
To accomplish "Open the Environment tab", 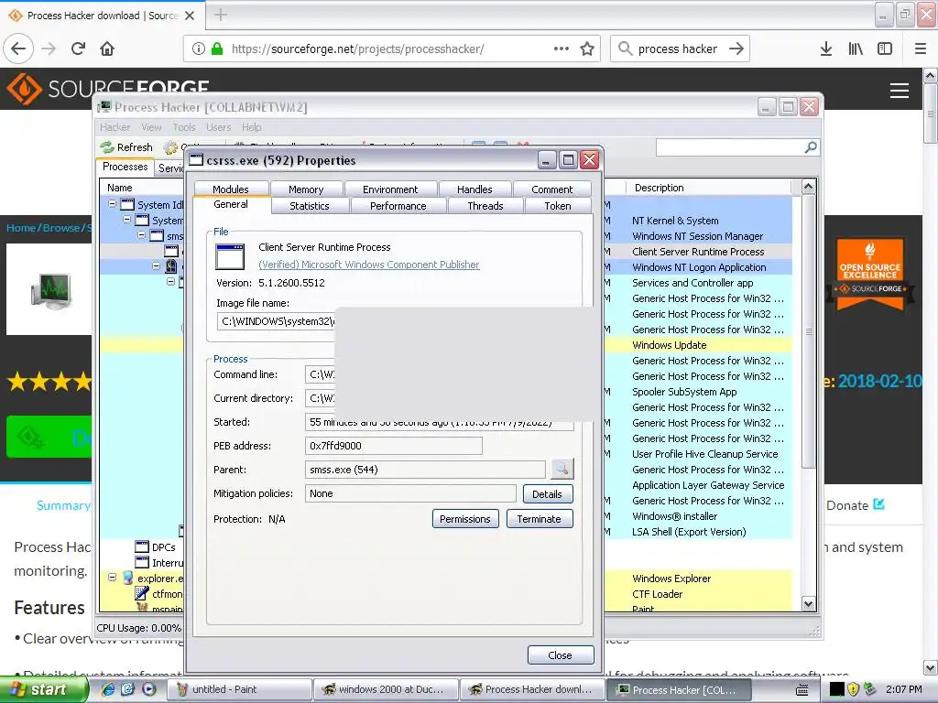I will [x=390, y=189].
